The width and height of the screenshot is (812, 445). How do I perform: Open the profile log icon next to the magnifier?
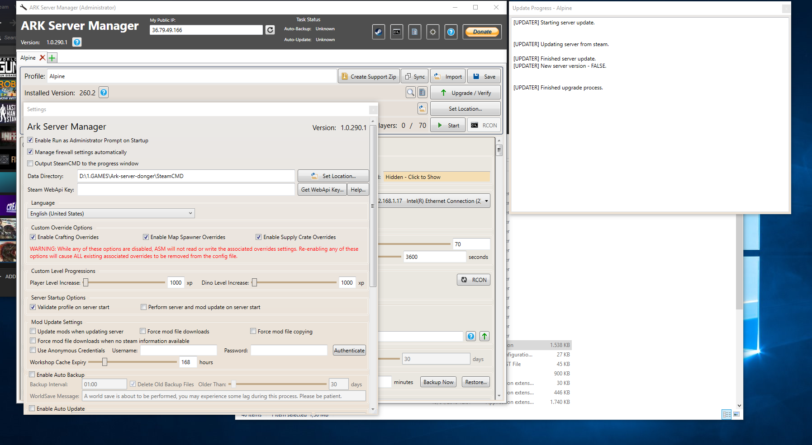click(422, 92)
